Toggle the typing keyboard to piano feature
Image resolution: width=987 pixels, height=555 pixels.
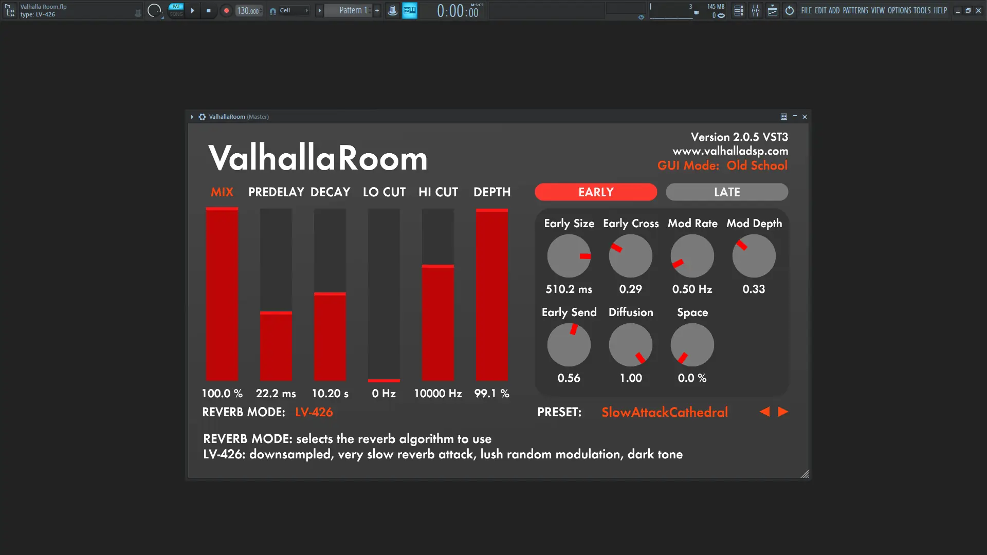click(x=410, y=10)
